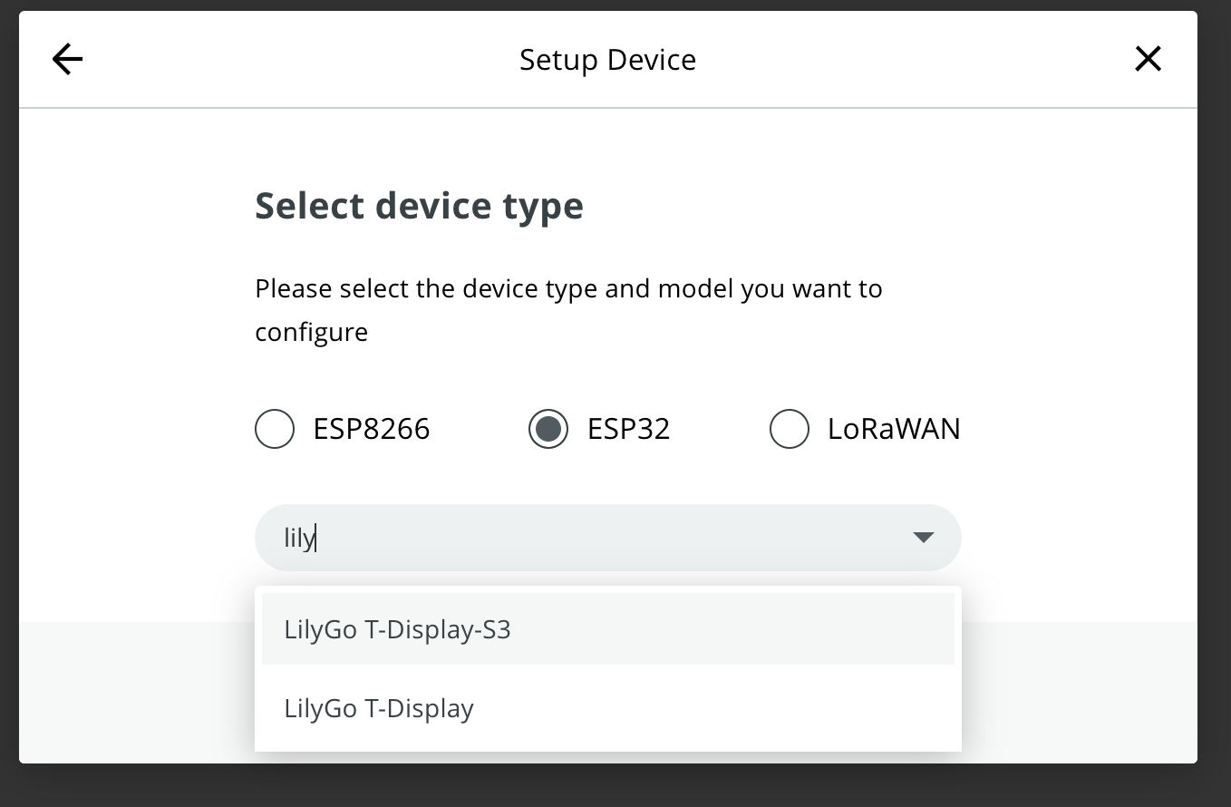Select LilyGo T-Display-S3 from the list
The width and height of the screenshot is (1231, 807).
click(398, 629)
